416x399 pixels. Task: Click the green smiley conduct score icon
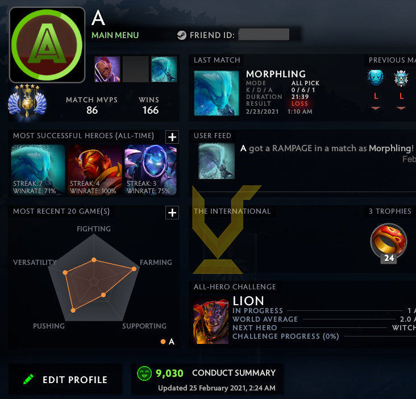144,373
